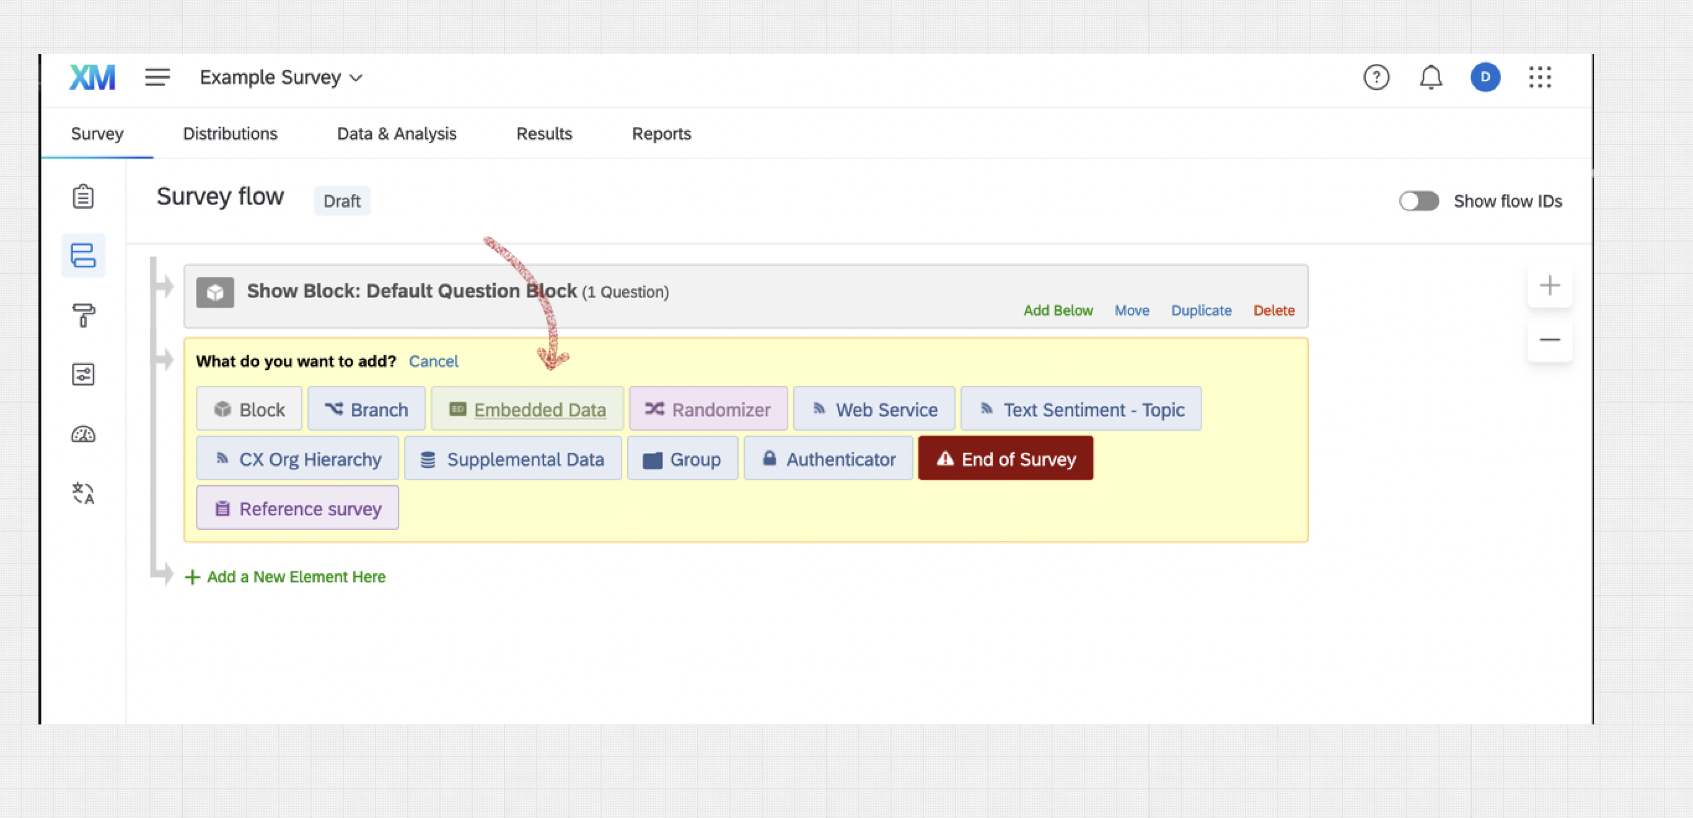Toggle Show flow IDs switch
Viewport: 1693px width, 818px height.
point(1418,201)
